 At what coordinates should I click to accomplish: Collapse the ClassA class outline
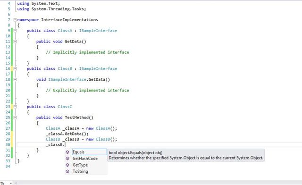tap(15, 31)
